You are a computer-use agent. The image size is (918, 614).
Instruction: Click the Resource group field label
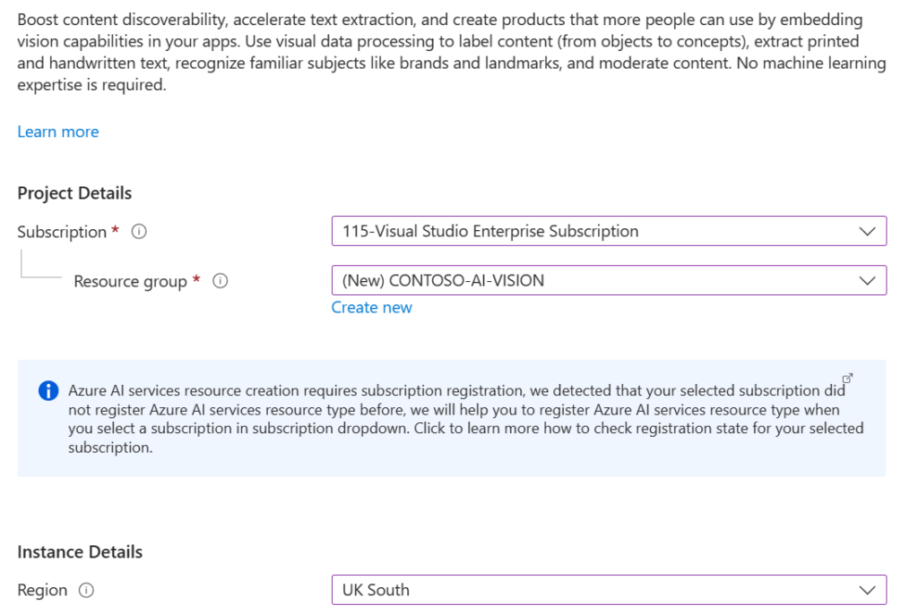click(x=130, y=282)
